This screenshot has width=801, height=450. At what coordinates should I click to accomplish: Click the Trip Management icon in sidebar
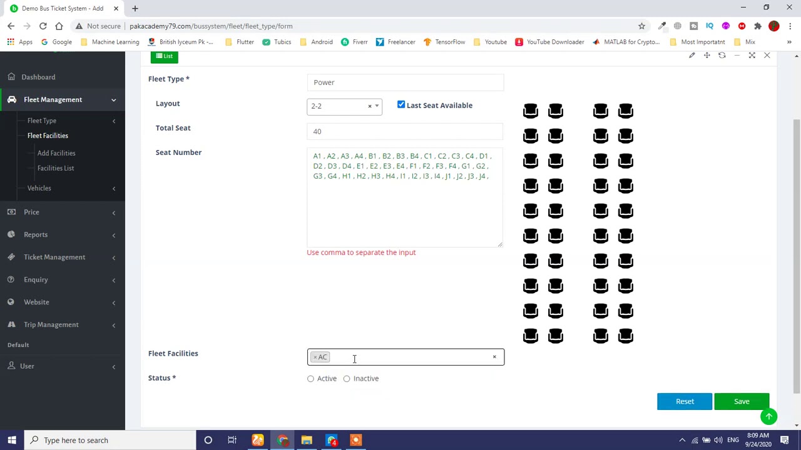pyautogui.click(x=11, y=324)
